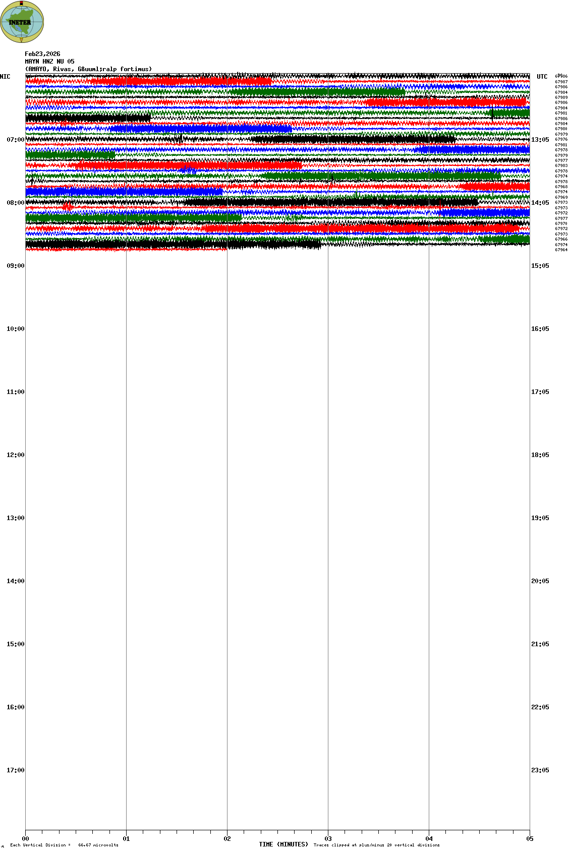Click the 00 minute tick on x-axis
The height and width of the screenshot is (852, 570).
tap(26, 839)
